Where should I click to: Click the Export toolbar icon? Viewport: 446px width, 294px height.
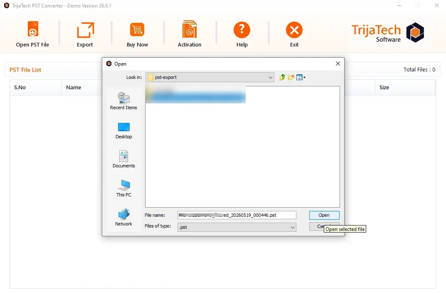click(85, 30)
